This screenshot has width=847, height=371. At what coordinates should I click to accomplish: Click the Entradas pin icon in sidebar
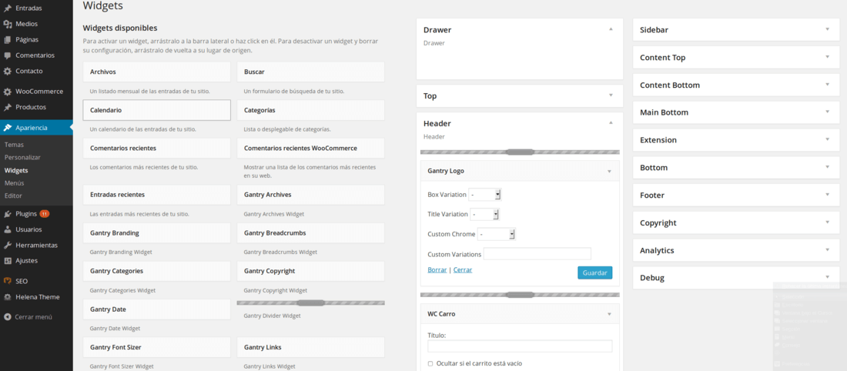tap(8, 8)
